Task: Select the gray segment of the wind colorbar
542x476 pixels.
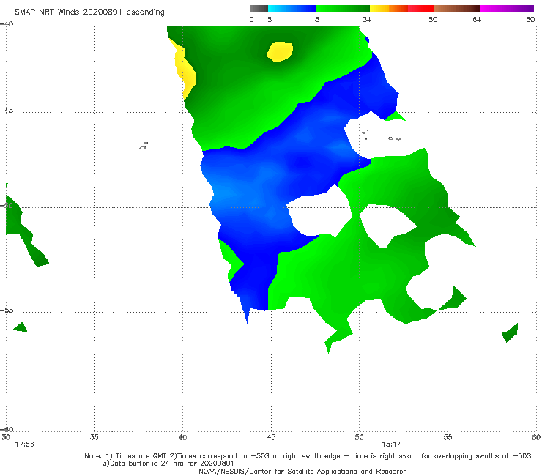Action: 259,9
